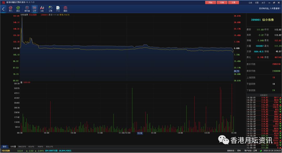Open the 买入 (buy) tool
The height and width of the screenshot is (153, 282).
11,9
